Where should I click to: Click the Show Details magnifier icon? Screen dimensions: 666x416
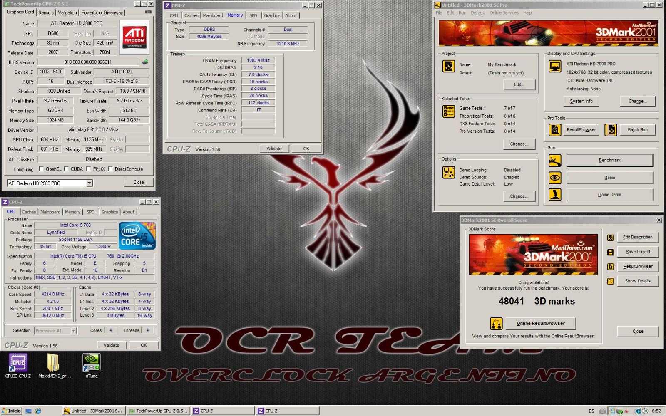(x=610, y=281)
